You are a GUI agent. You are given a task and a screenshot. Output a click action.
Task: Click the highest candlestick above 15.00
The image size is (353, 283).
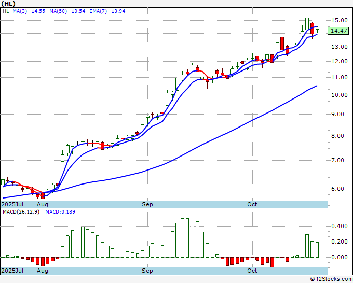[x=307, y=23]
